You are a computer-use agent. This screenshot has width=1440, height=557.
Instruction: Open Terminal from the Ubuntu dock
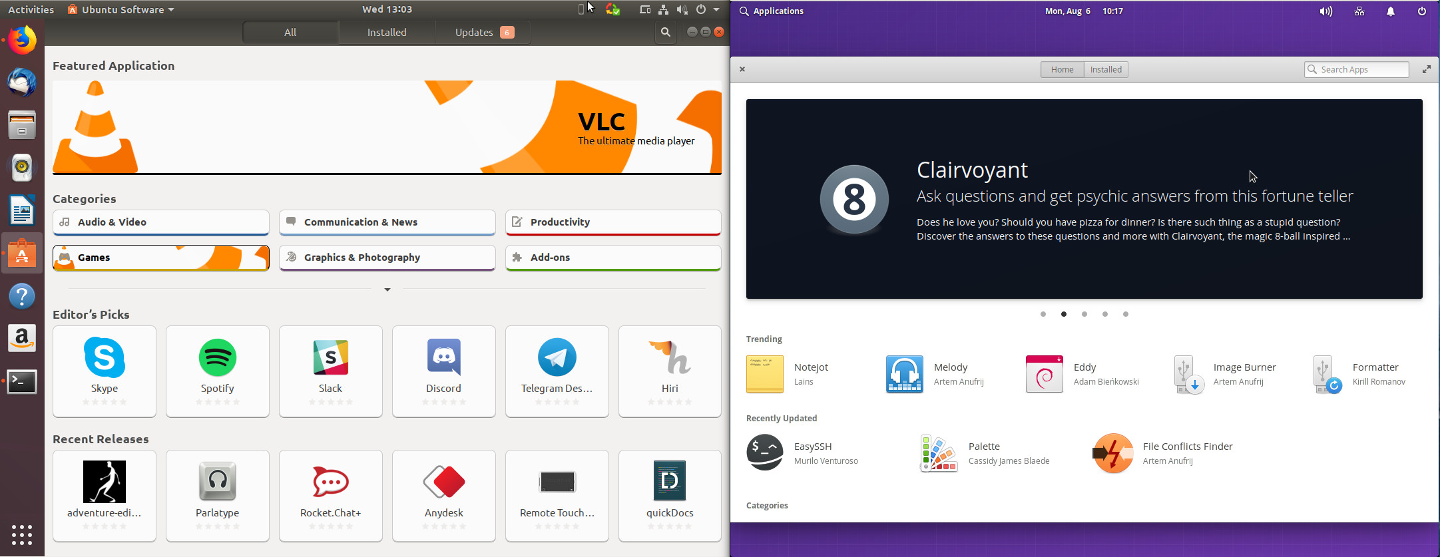tap(22, 381)
